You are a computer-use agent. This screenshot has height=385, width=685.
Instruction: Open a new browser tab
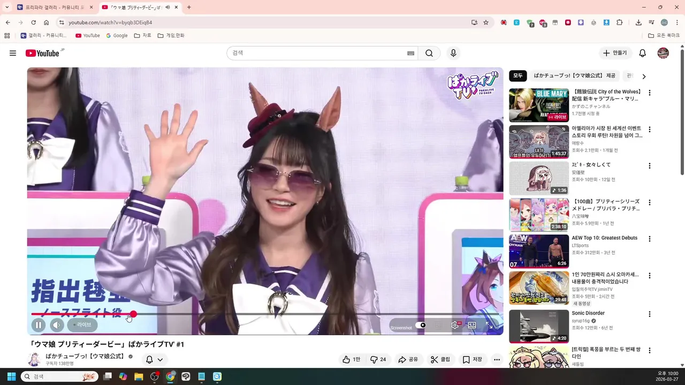point(189,7)
